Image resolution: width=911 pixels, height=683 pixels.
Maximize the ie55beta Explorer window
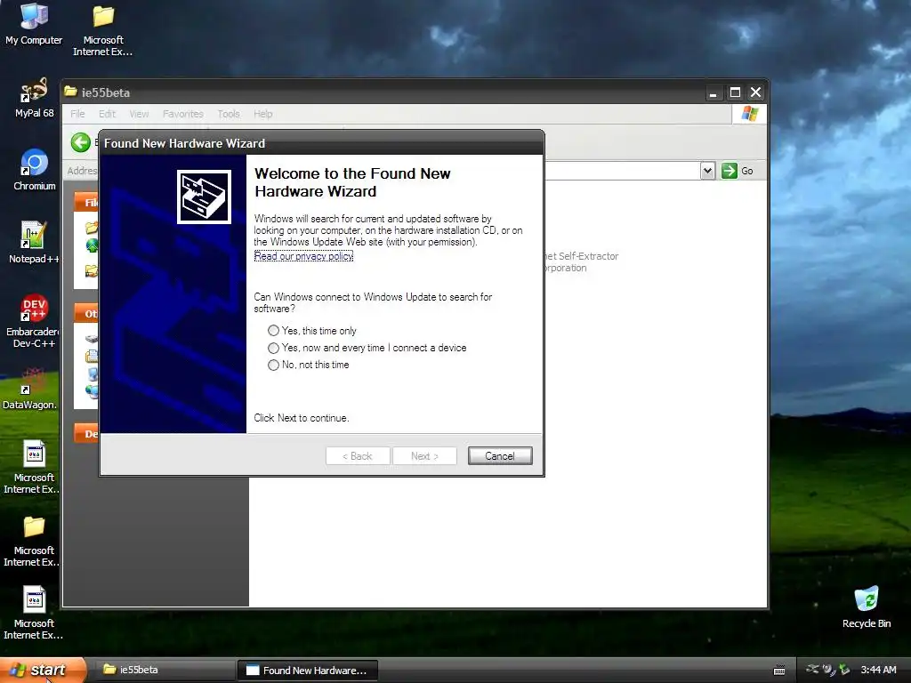[735, 92]
